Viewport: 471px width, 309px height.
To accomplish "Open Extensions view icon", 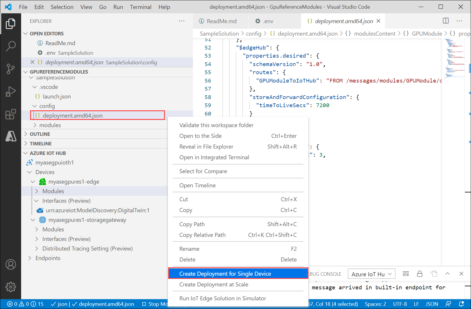I will click(x=11, y=114).
